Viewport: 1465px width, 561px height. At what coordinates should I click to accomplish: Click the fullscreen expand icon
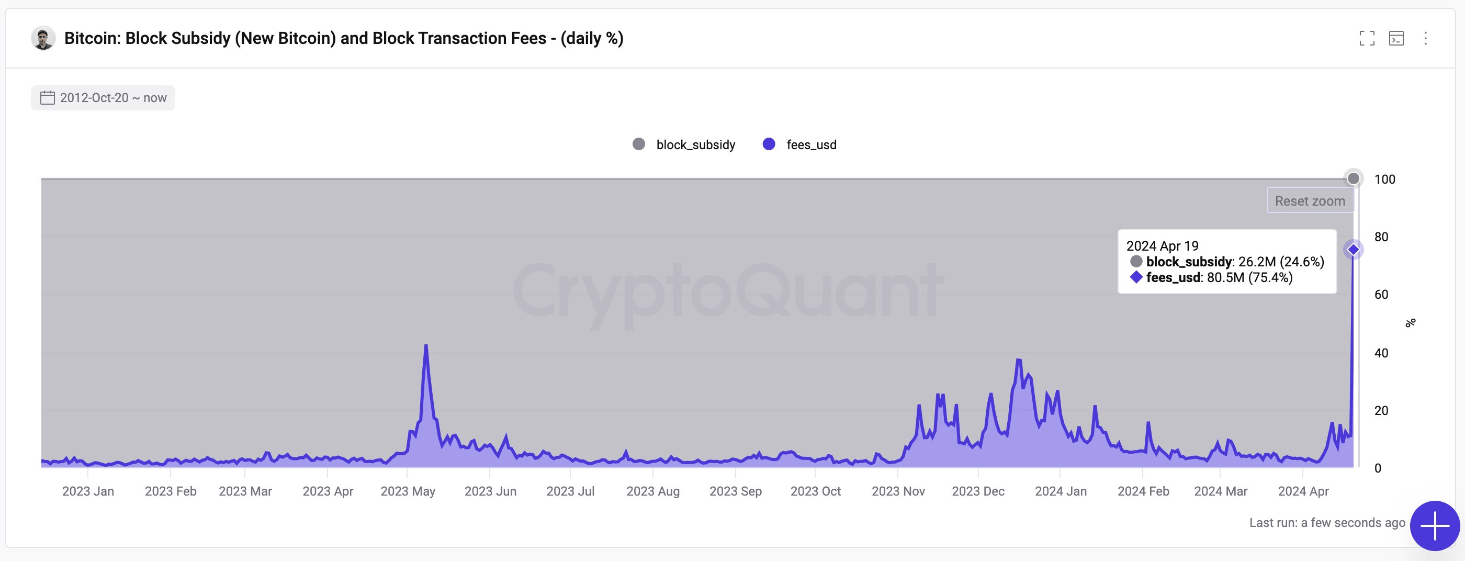click(x=1367, y=38)
